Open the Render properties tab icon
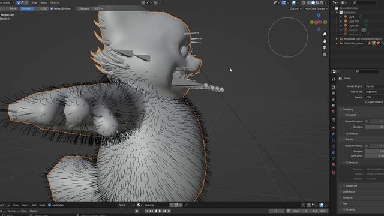Viewport: 384px width, 216px height. click(334, 87)
